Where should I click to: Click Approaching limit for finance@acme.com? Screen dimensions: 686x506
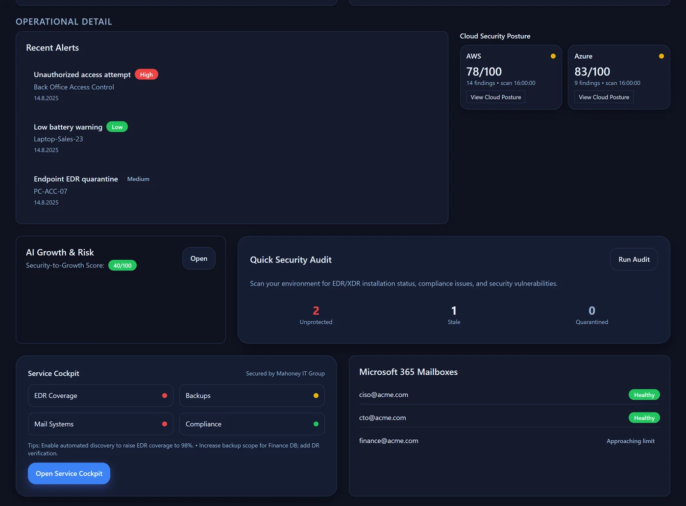(630, 441)
